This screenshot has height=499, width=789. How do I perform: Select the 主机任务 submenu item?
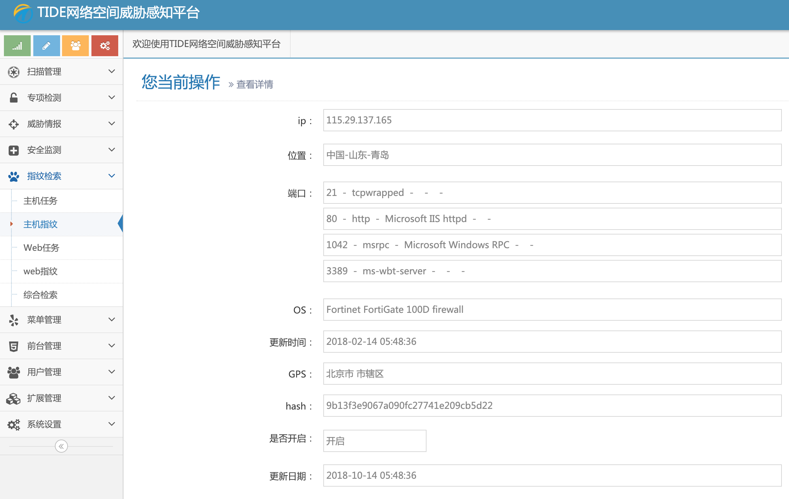pos(40,201)
